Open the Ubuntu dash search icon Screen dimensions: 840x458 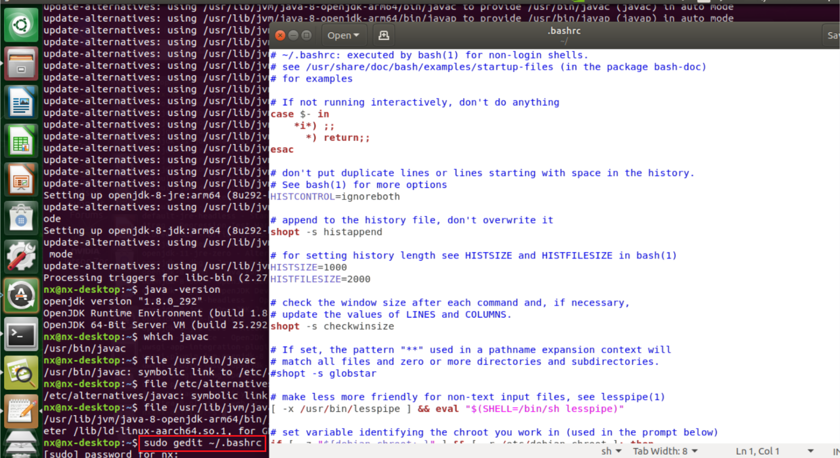(x=21, y=25)
